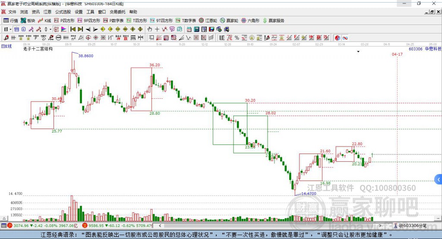
Task: Open the P四方形 tool
Action: click(64, 21)
